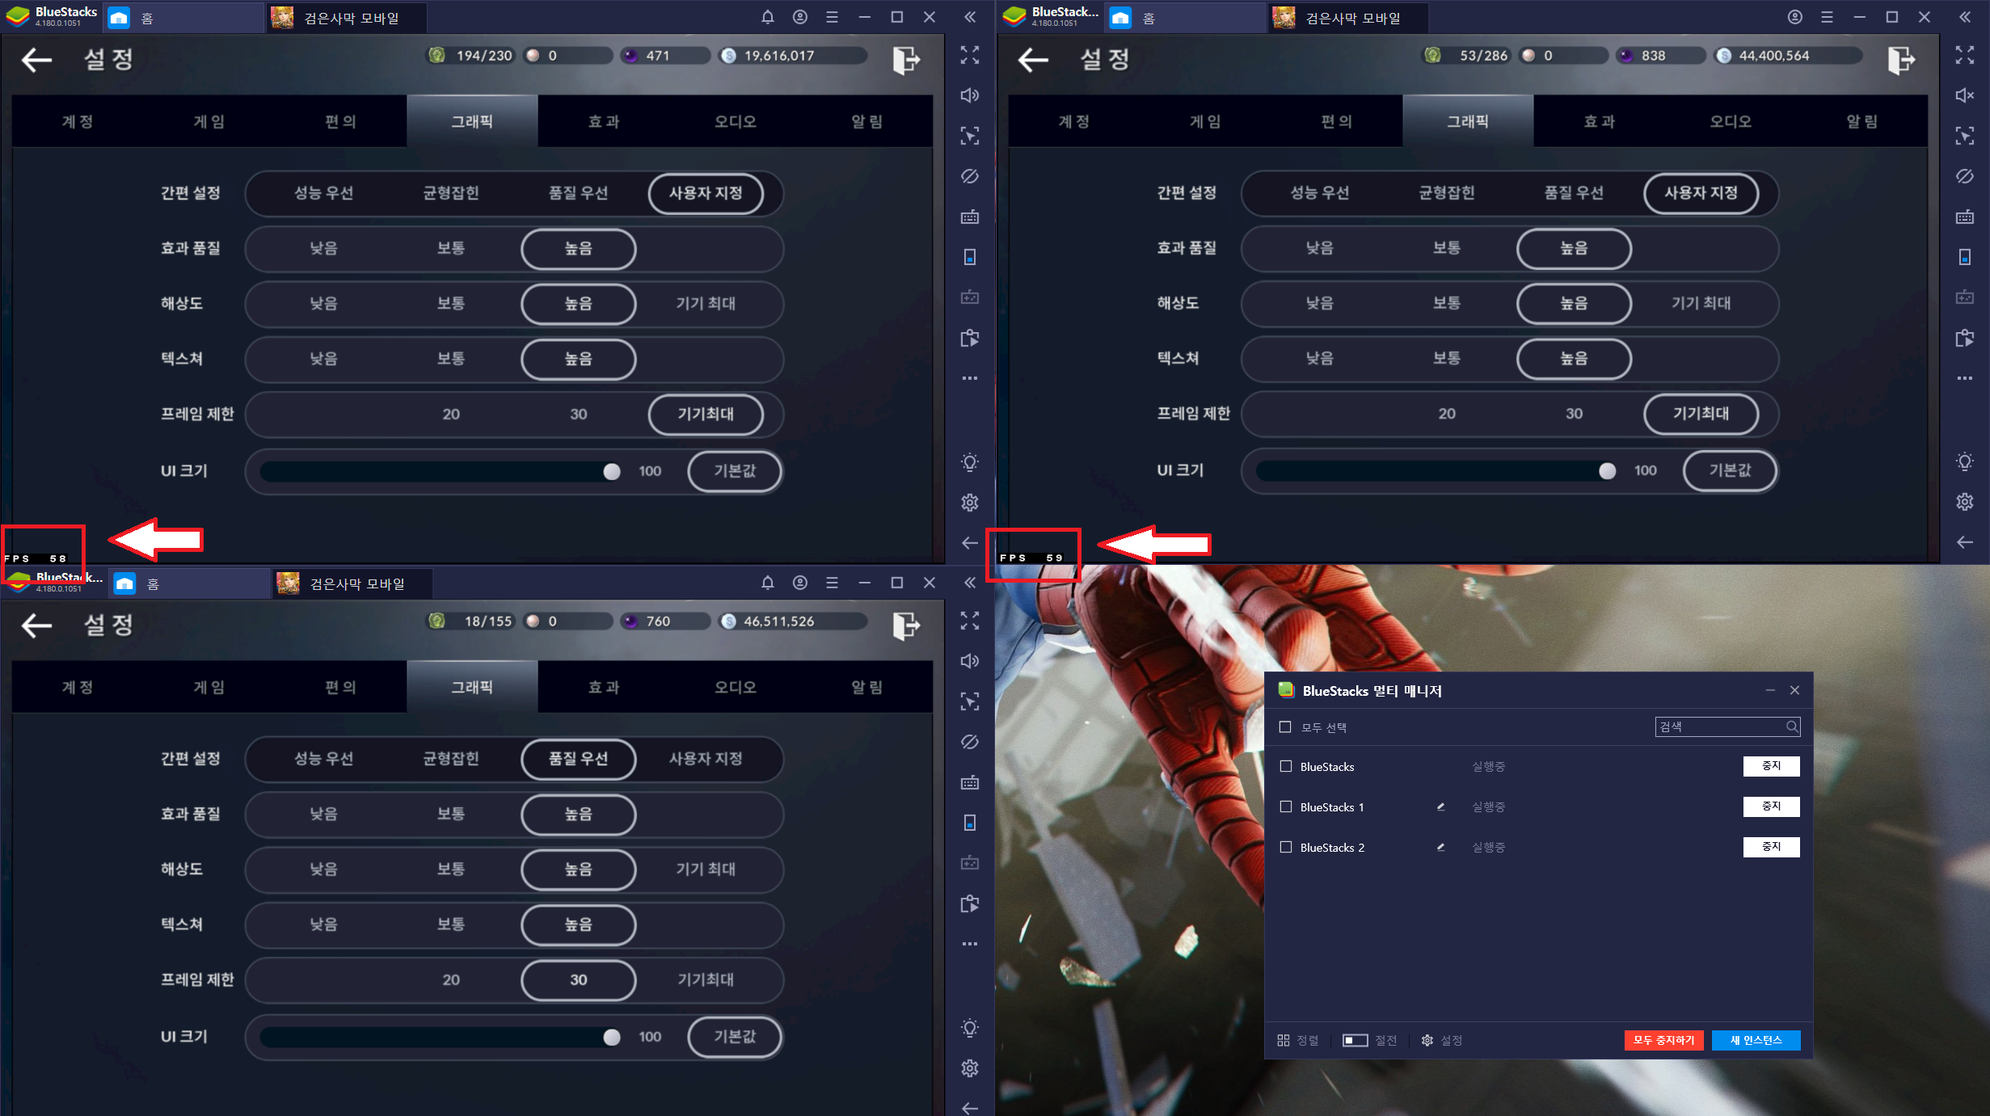The height and width of the screenshot is (1116, 1990).
Task: Open 효과 tab in window showing 18/155
Action: pos(603,687)
